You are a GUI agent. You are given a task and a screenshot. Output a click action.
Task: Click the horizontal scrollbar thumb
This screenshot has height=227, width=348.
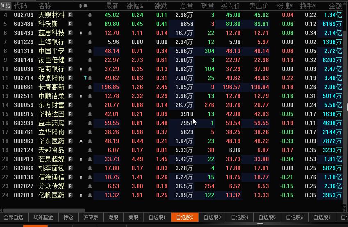click(44, 210)
